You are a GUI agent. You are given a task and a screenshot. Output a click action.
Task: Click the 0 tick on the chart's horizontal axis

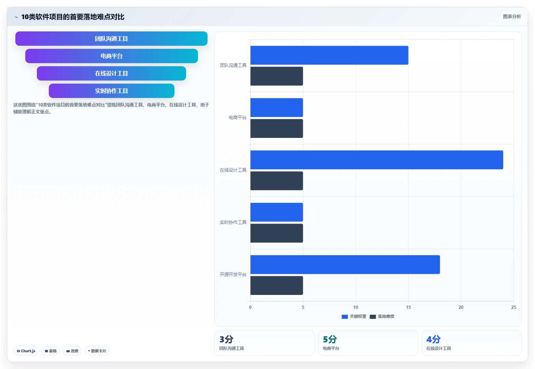[250, 307]
